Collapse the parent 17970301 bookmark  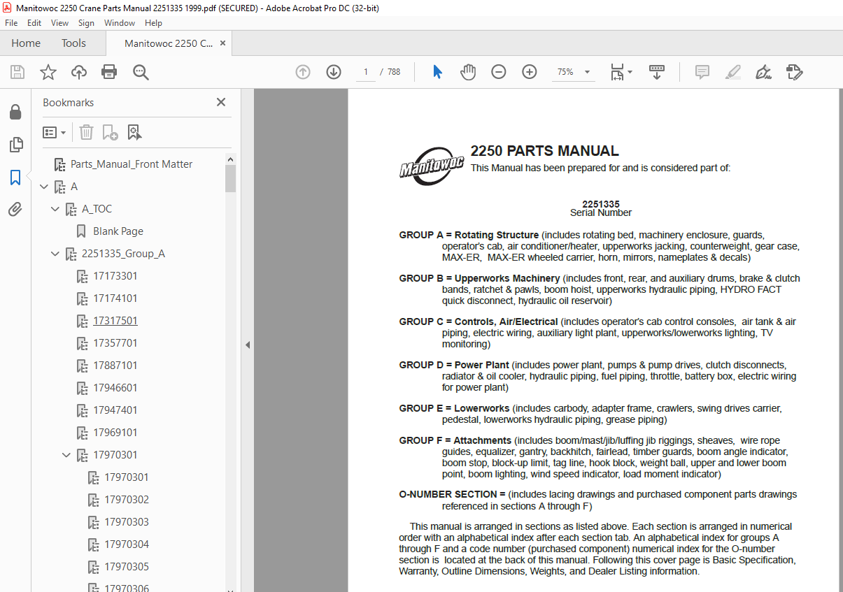pos(66,455)
